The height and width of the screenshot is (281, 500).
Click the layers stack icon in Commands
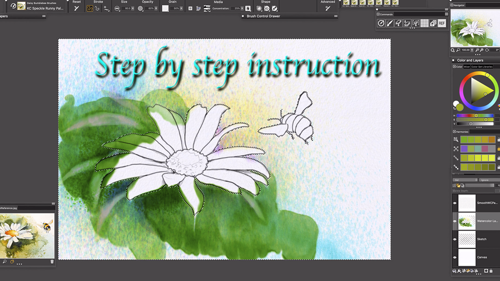tap(433, 23)
